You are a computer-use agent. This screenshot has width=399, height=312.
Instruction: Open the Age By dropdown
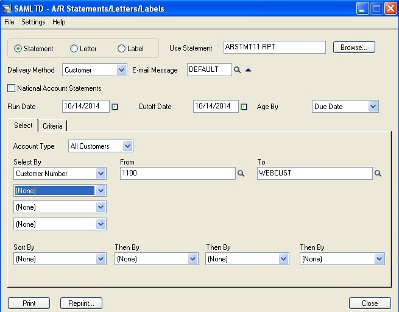coord(373,107)
